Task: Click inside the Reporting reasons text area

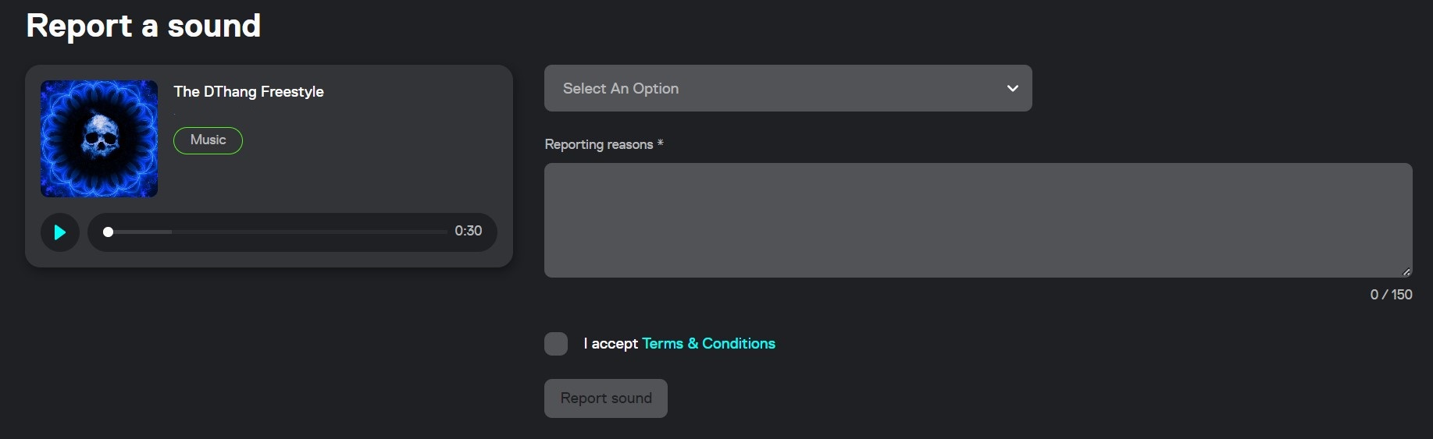Action: [x=978, y=220]
